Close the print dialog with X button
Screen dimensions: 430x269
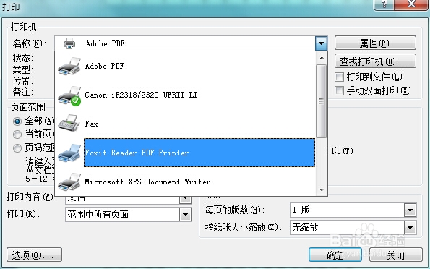[x=411, y=4]
